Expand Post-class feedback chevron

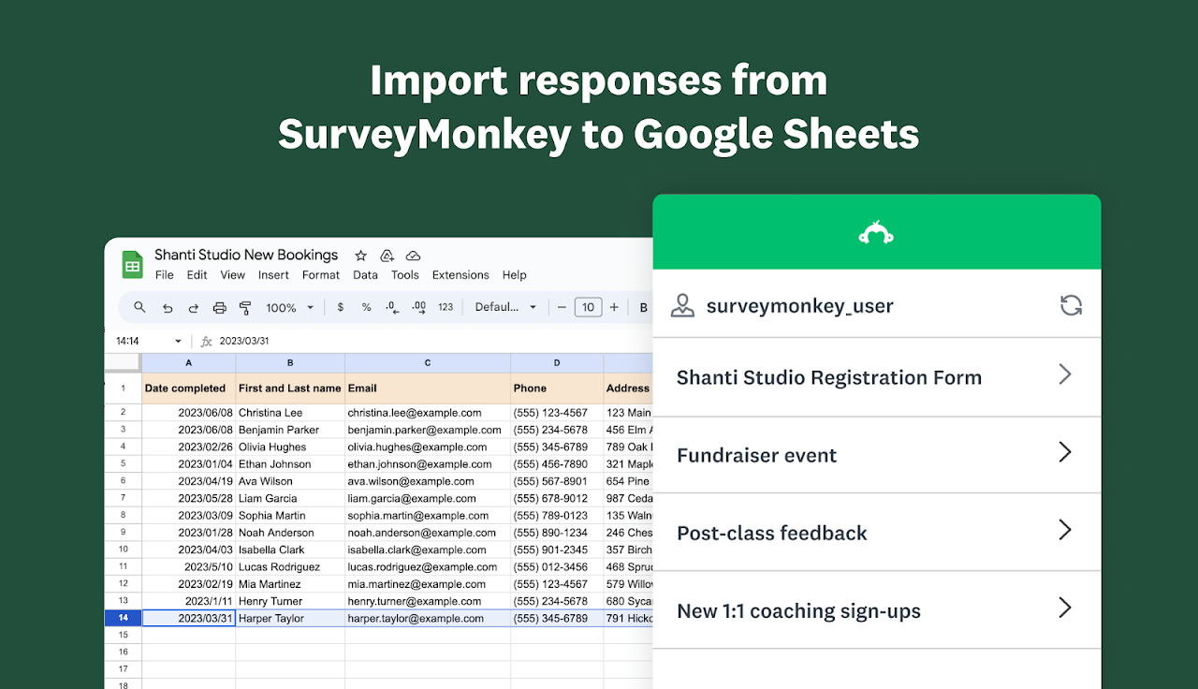(x=1064, y=530)
